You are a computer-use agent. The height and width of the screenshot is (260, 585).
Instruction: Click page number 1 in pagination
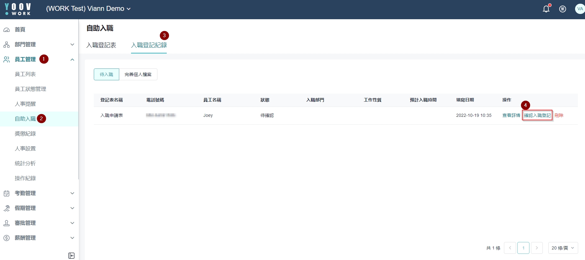point(523,248)
